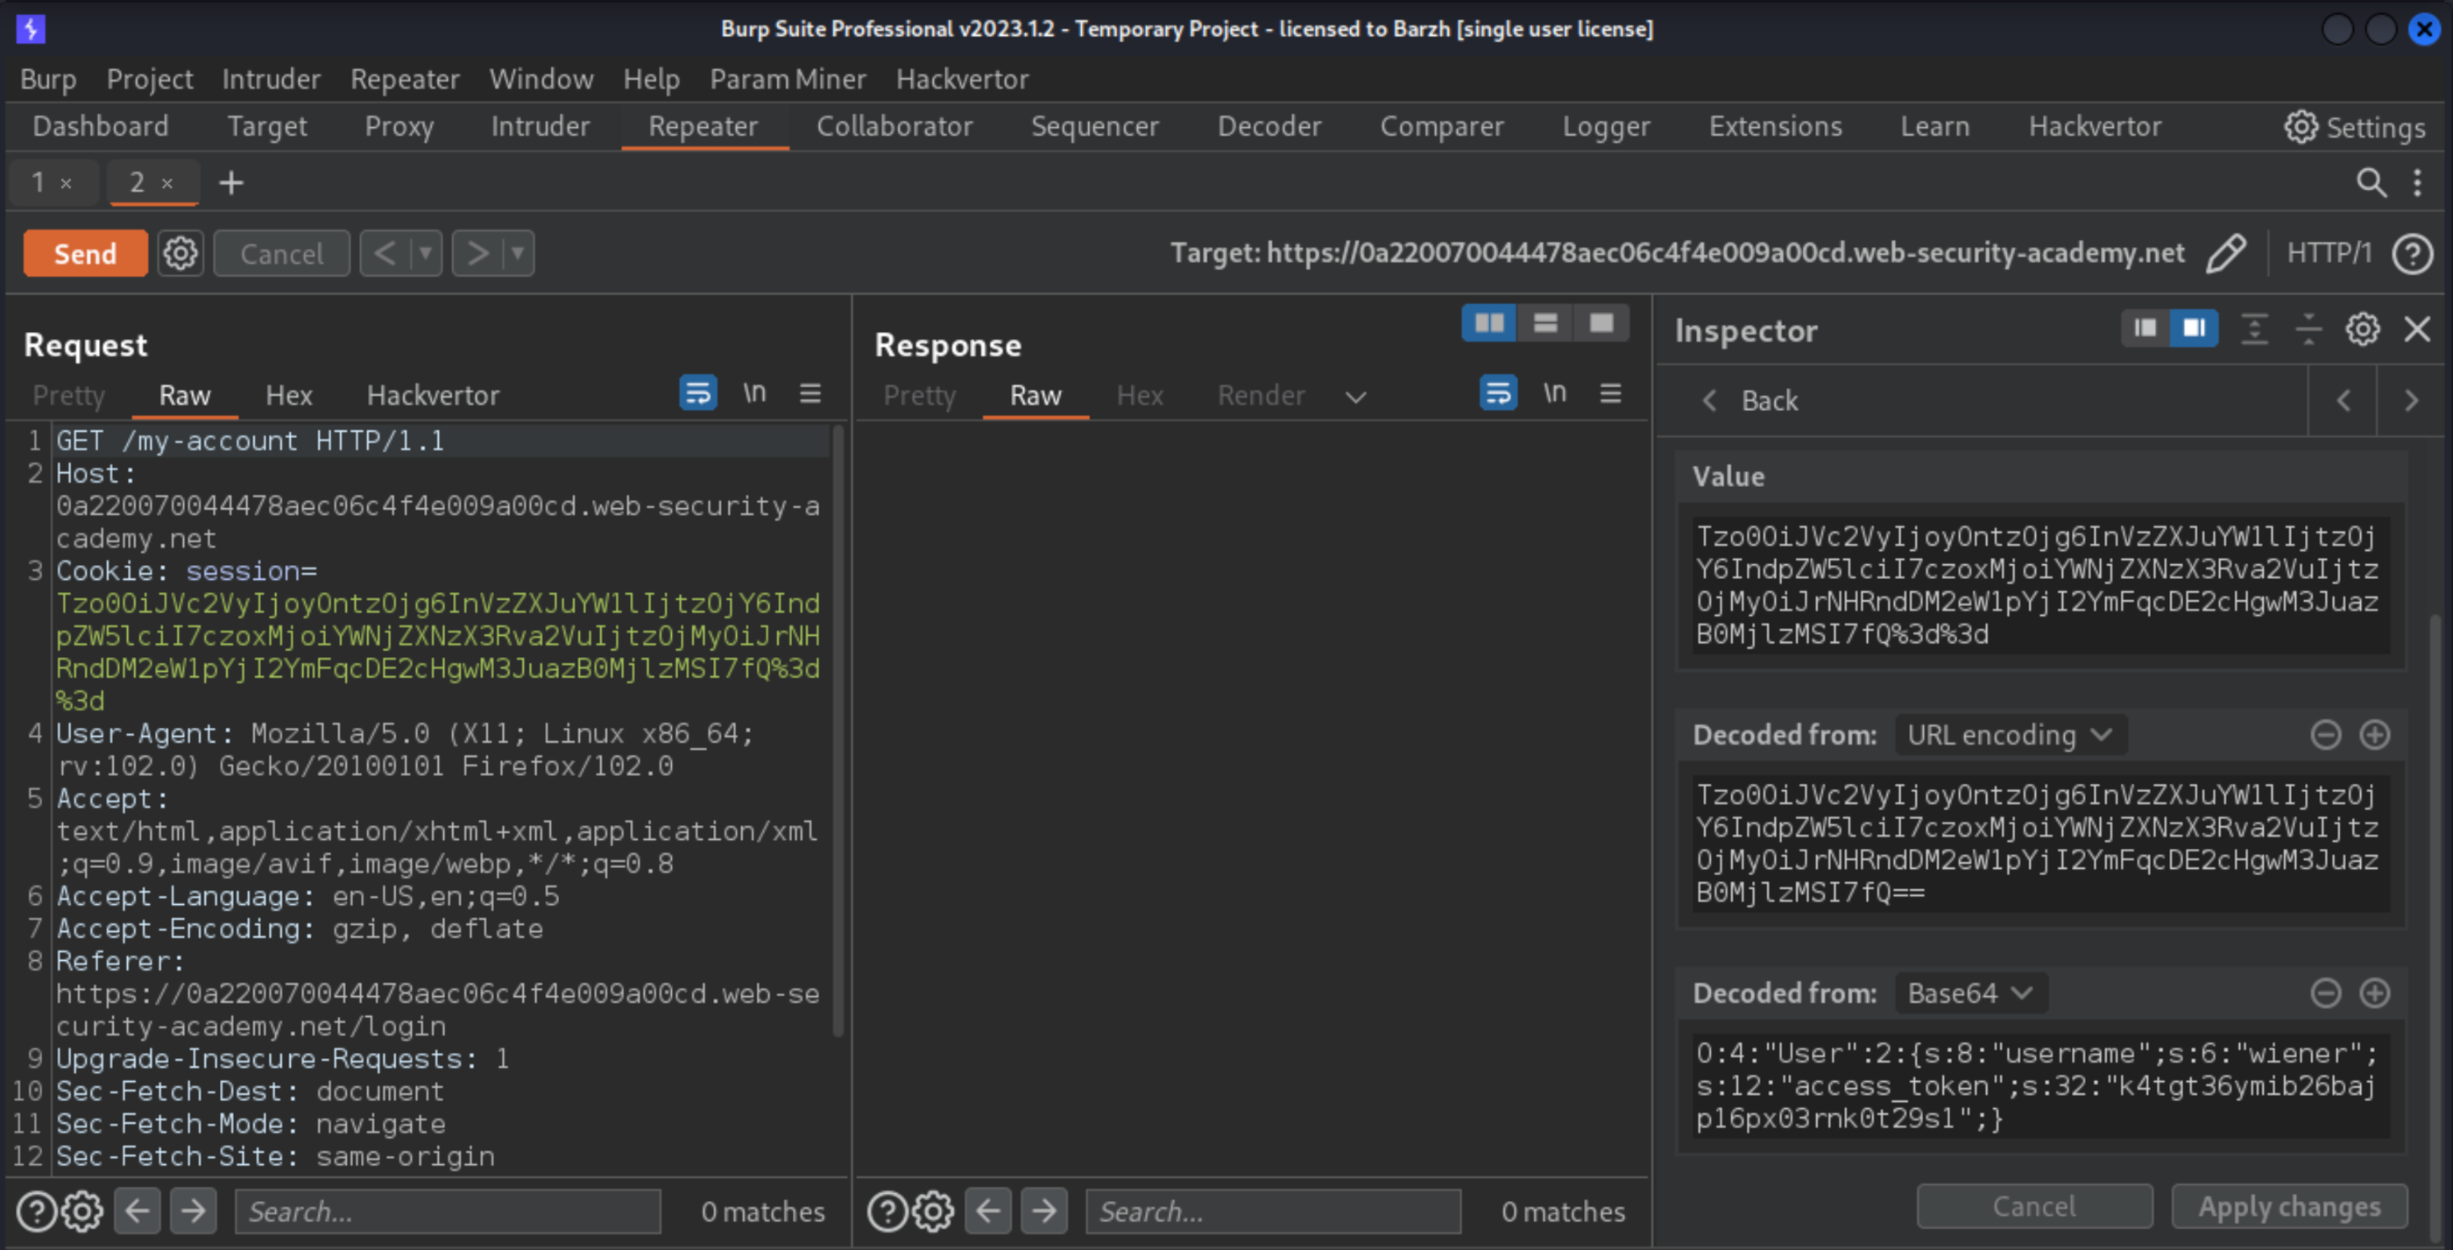Switch Request view to Hex tab

(288, 395)
